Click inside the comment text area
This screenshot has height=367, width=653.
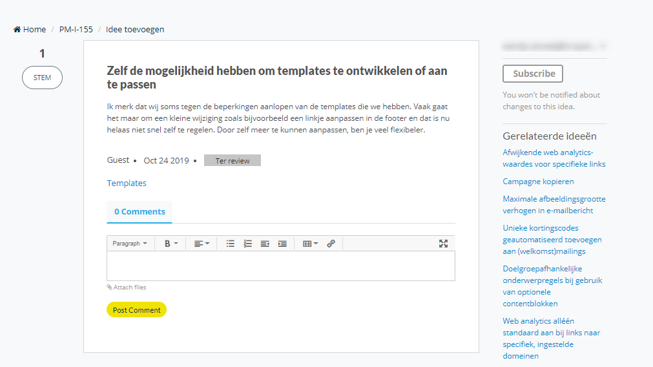click(280, 266)
